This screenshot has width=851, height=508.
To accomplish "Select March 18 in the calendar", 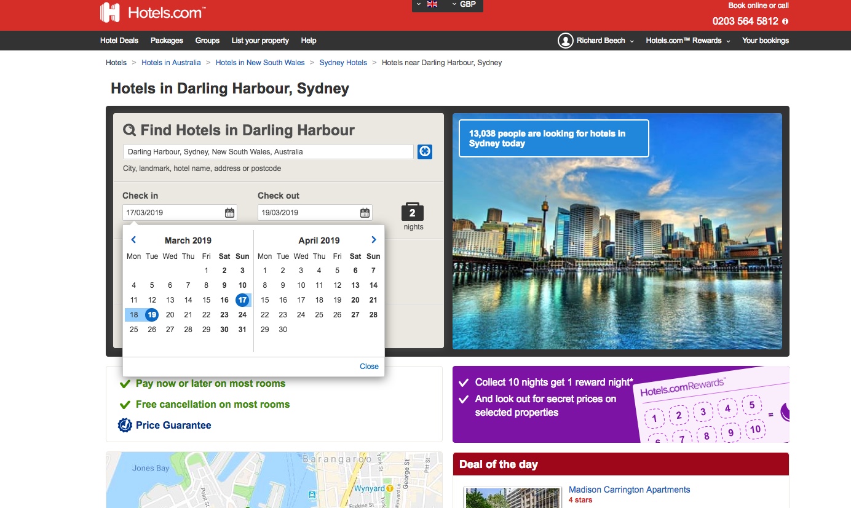I will (134, 315).
